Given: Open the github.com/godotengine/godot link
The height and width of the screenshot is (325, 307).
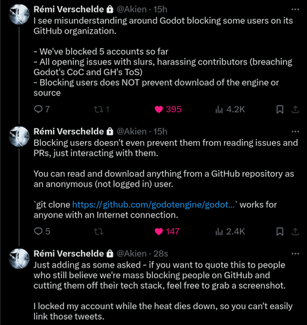Looking at the screenshot, I should click(153, 204).
